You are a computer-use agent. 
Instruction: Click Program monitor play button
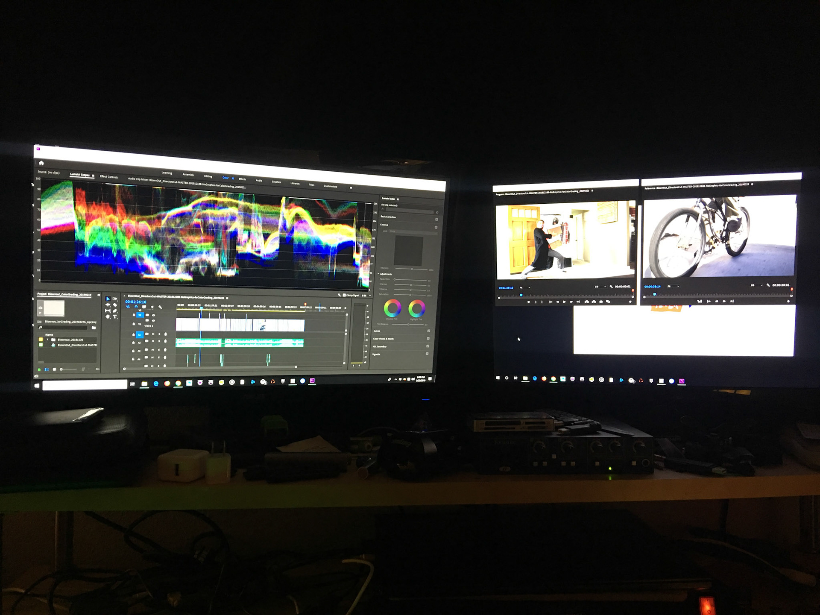pyautogui.click(x=564, y=302)
